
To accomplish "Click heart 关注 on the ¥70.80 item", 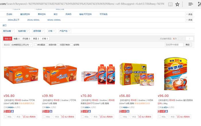I will point(94,117).
